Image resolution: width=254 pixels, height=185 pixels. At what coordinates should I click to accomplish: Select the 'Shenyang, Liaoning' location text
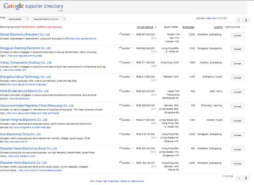click(x=212, y=105)
